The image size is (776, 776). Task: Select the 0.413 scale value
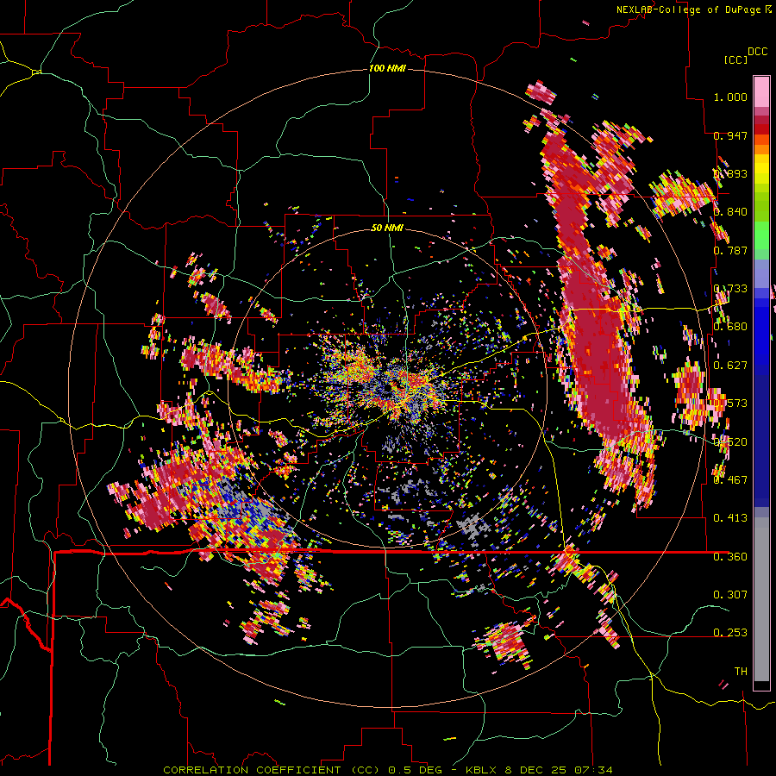tap(730, 517)
